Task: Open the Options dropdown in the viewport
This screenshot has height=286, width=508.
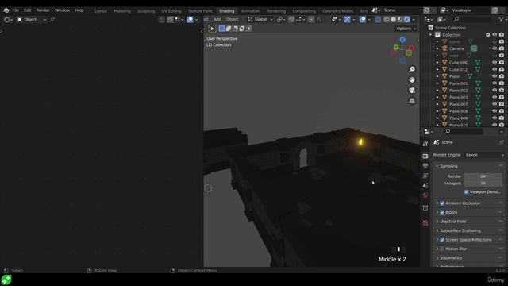Action: coord(406,29)
